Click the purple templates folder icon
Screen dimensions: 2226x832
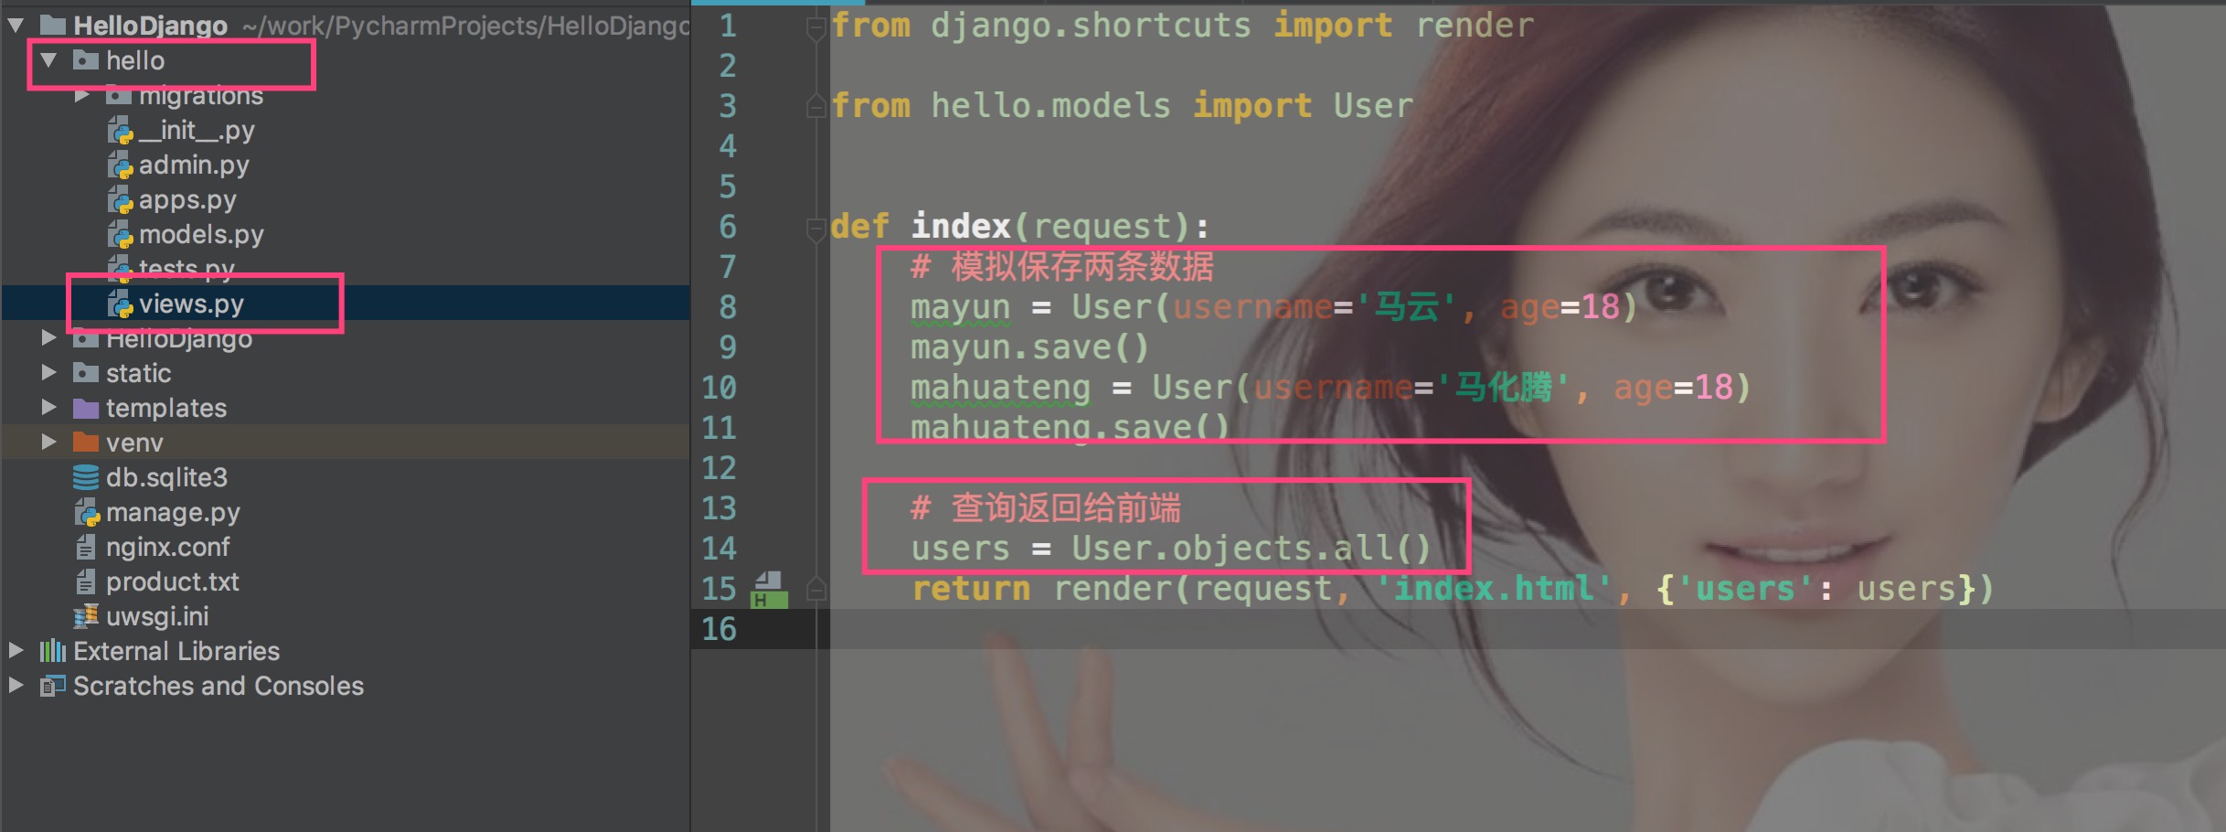[86, 408]
